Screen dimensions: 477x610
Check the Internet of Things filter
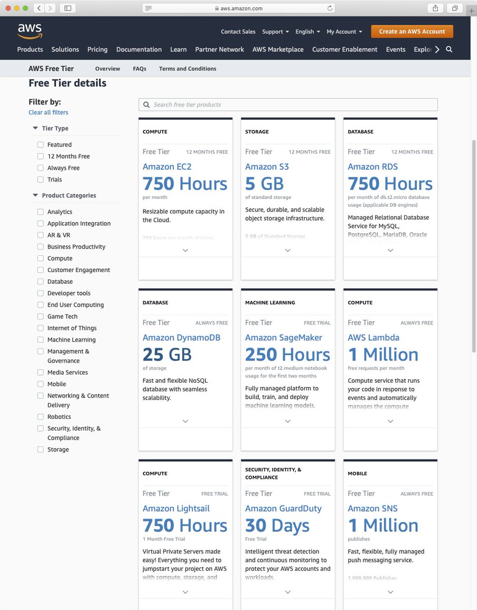click(x=41, y=328)
